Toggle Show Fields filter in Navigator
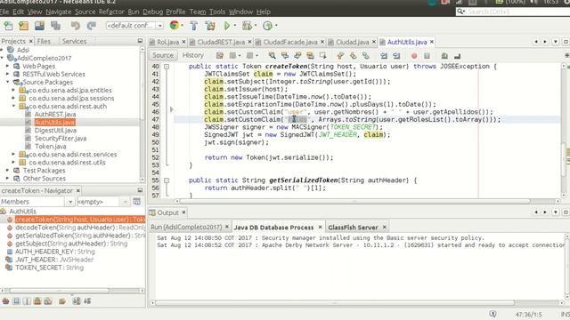Viewport: 570px width, 320px height. [x=16, y=300]
